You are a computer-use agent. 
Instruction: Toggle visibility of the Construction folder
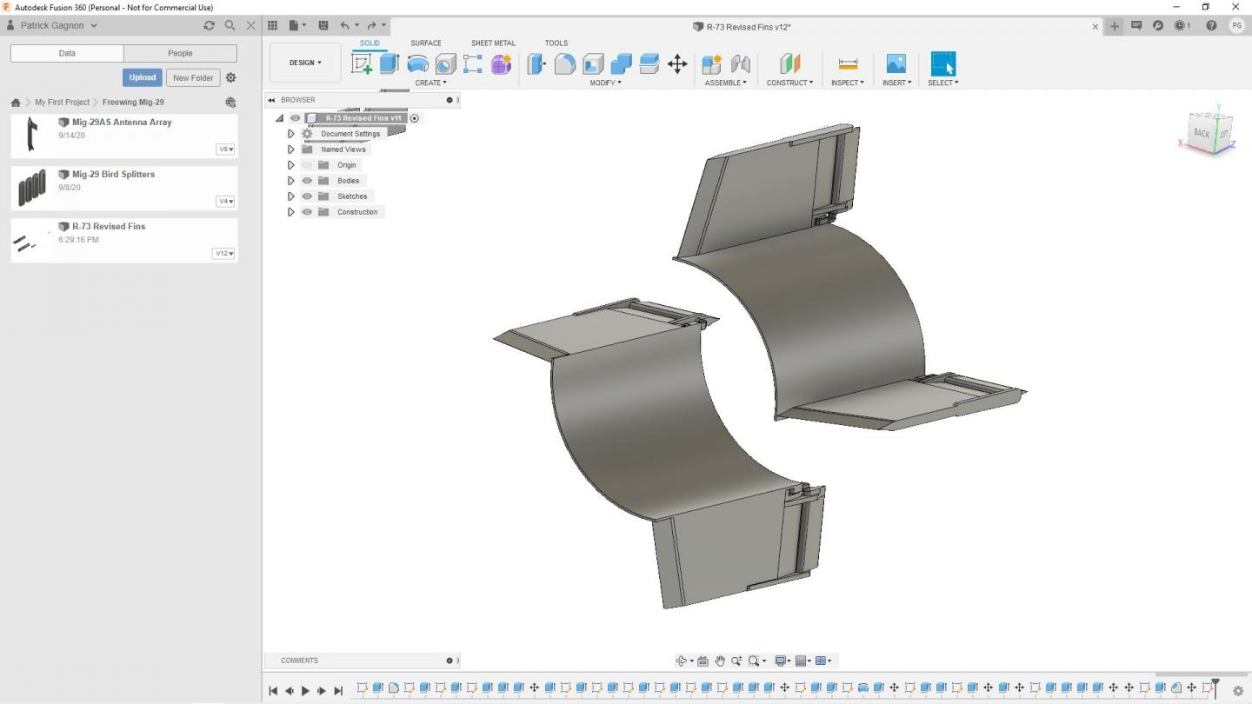[307, 212]
